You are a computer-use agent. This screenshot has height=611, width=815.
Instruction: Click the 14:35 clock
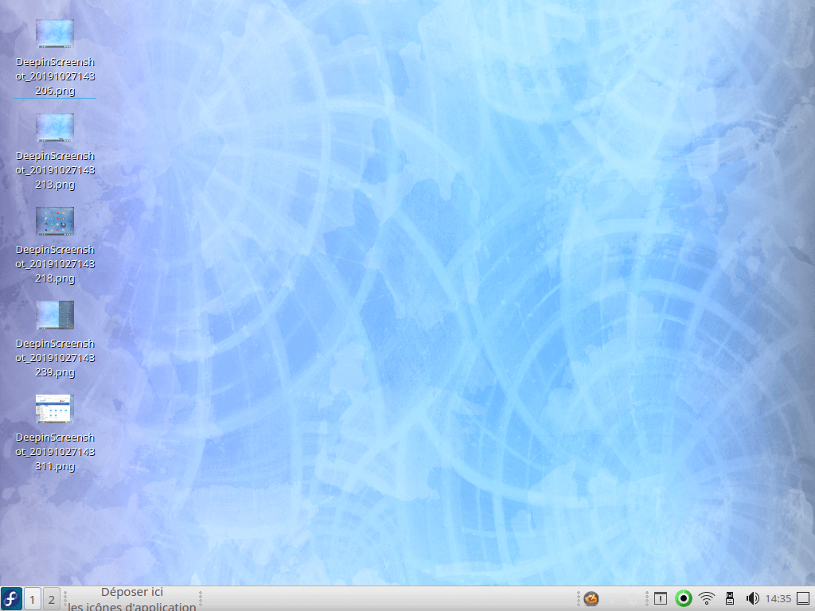point(778,598)
